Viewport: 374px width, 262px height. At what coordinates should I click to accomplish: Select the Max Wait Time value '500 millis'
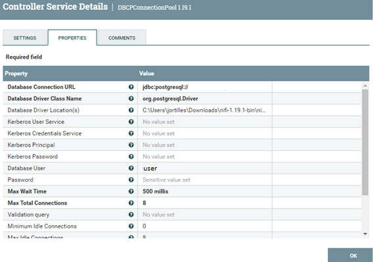coord(156,192)
